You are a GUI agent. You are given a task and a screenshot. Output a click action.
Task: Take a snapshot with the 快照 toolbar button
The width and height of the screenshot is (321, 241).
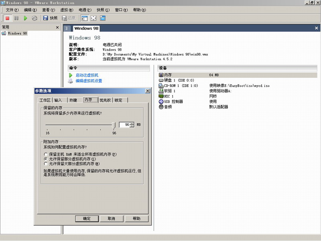(x=51, y=18)
